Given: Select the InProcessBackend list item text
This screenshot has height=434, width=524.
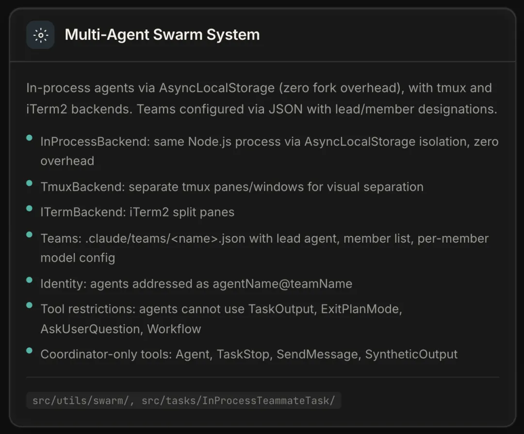Looking at the screenshot, I should pos(269,151).
